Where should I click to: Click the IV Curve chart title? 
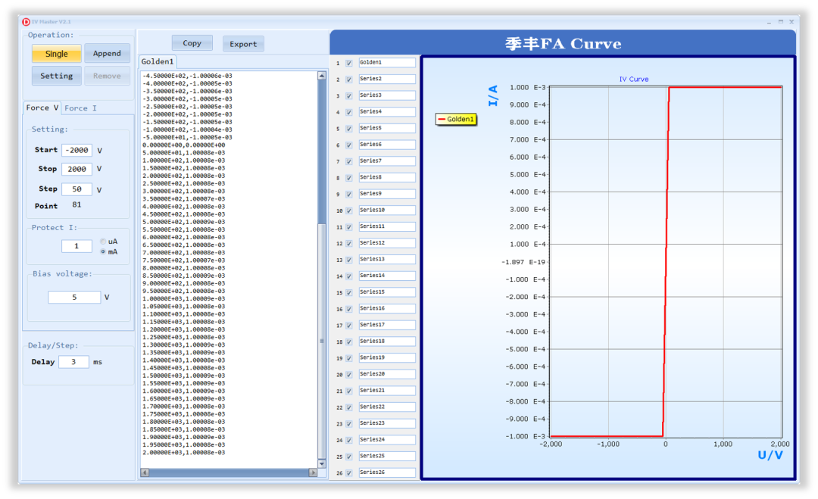634,80
